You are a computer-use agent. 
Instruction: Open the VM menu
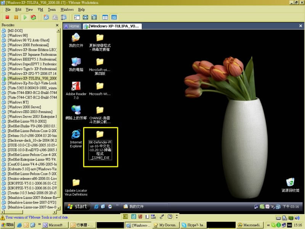tap(40, 10)
